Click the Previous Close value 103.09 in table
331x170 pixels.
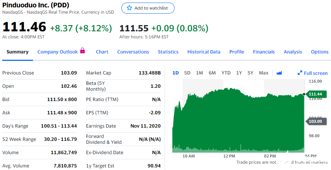coord(69,73)
